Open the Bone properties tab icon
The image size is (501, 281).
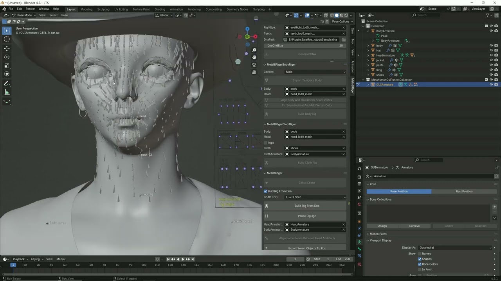(x=359, y=249)
